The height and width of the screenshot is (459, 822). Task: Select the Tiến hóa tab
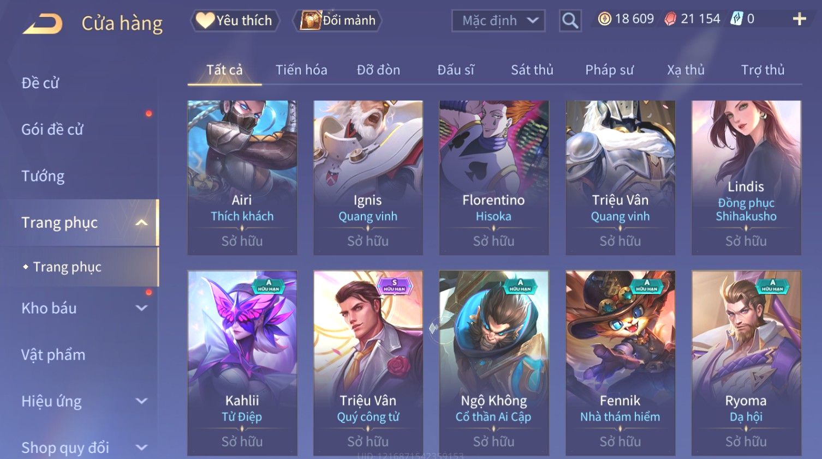click(x=301, y=70)
